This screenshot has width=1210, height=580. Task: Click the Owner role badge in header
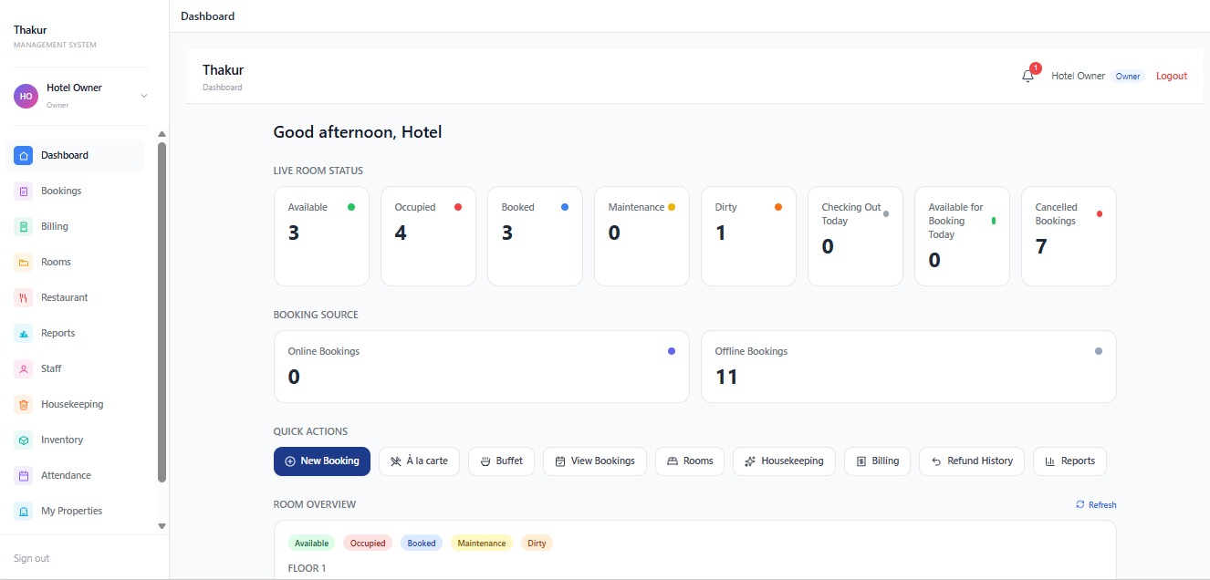[x=1128, y=77]
